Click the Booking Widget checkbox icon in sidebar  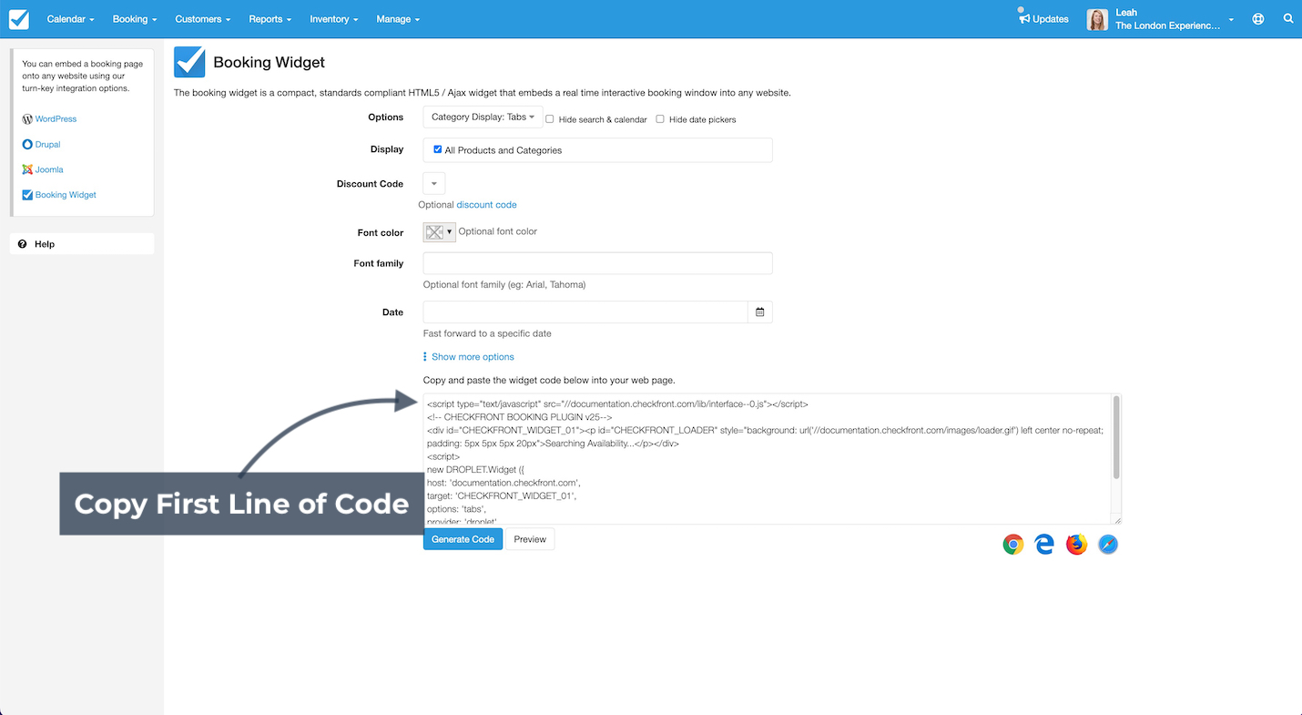(27, 195)
